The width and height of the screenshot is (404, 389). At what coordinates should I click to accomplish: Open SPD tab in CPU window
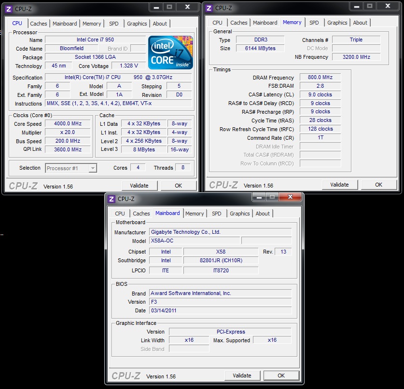point(113,24)
